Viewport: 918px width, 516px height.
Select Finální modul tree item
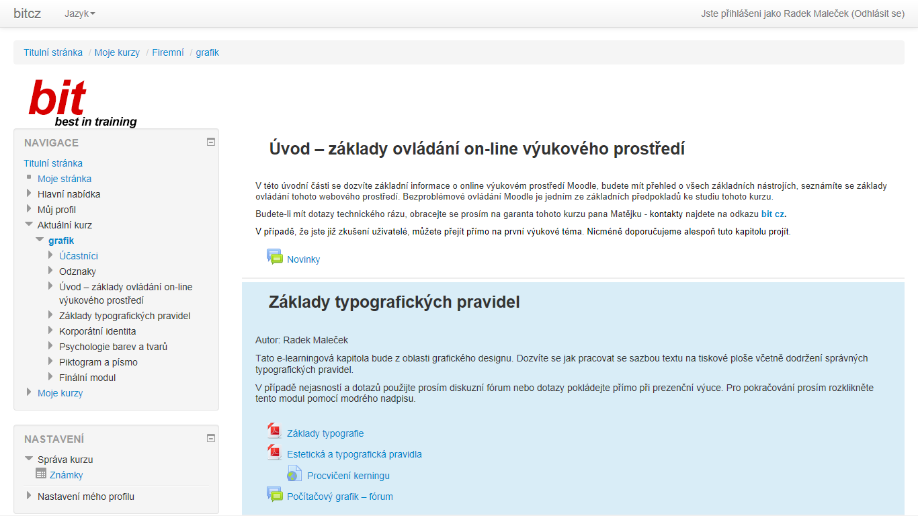tap(87, 378)
